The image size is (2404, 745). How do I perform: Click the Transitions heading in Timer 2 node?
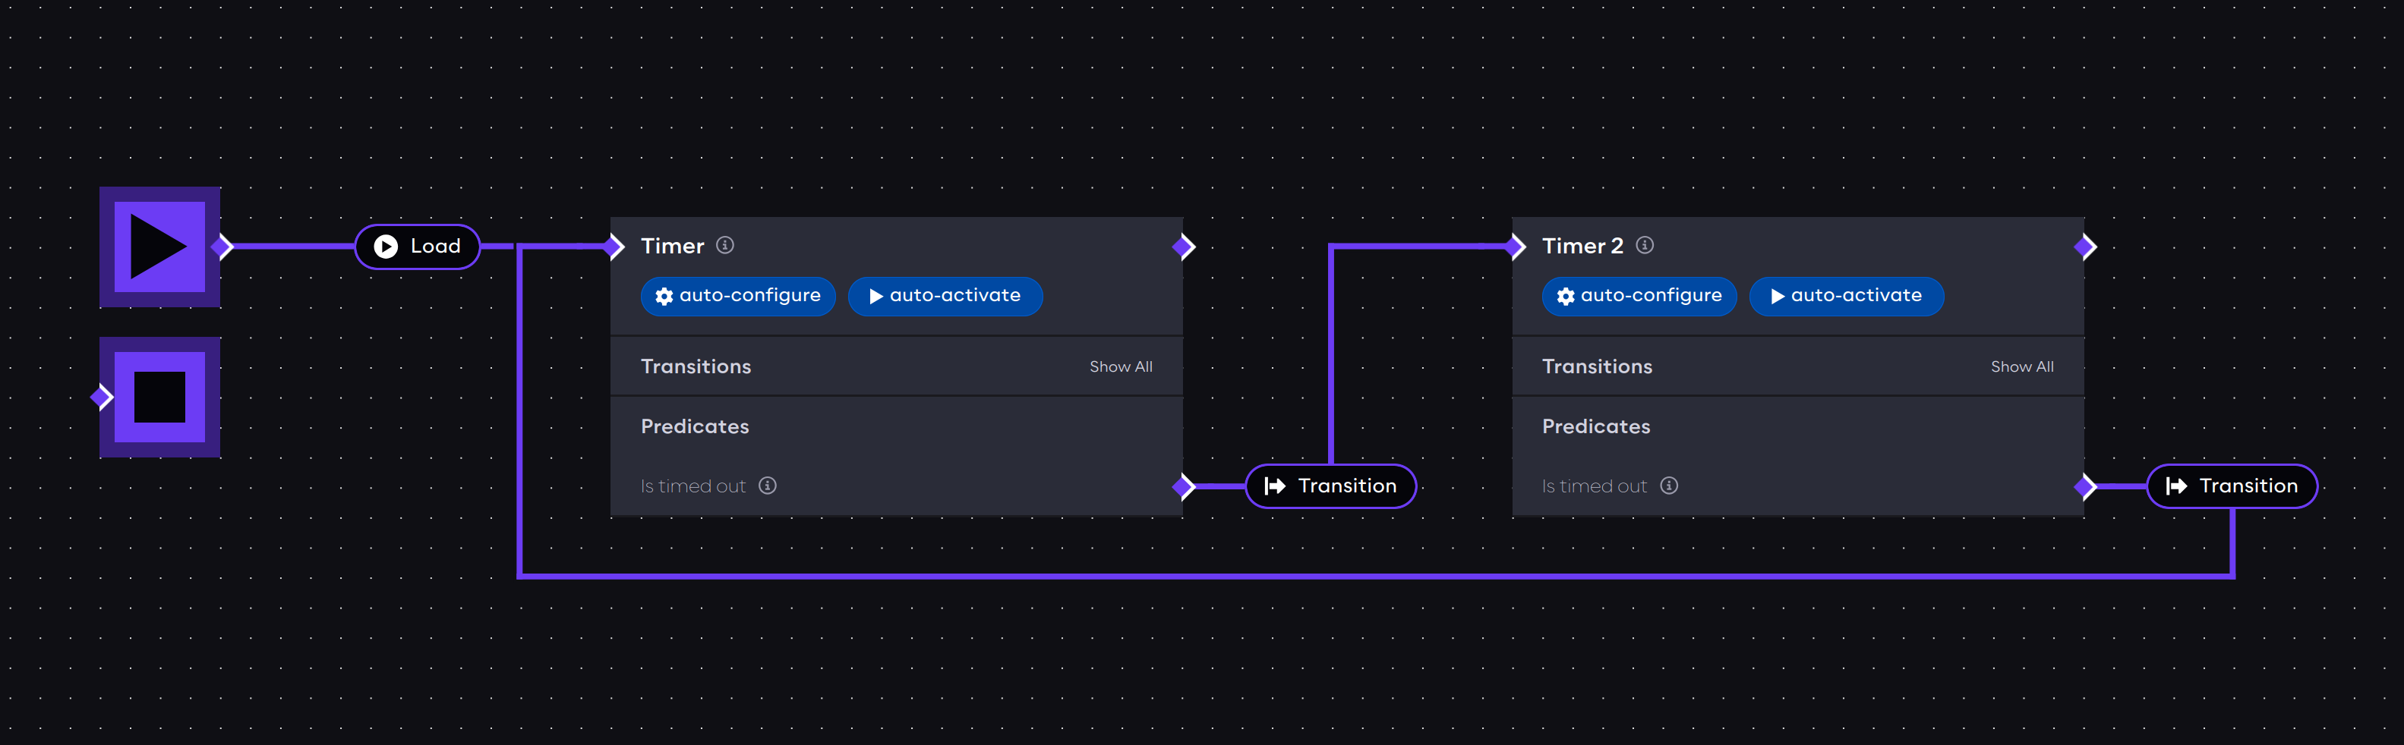point(1598,366)
